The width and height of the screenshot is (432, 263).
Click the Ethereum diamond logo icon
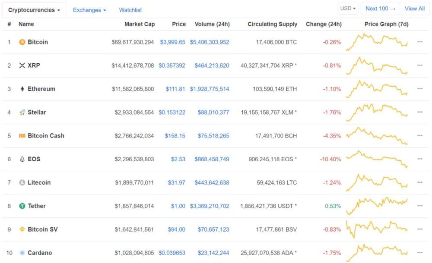[22, 89]
